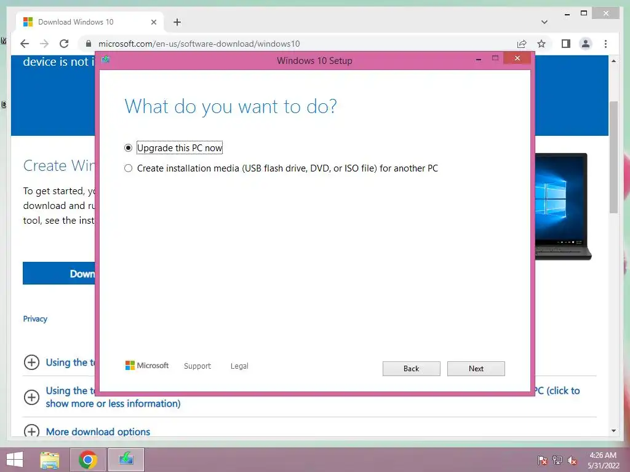
Task: Reload the page in Chrome
Action: tap(64, 44)
